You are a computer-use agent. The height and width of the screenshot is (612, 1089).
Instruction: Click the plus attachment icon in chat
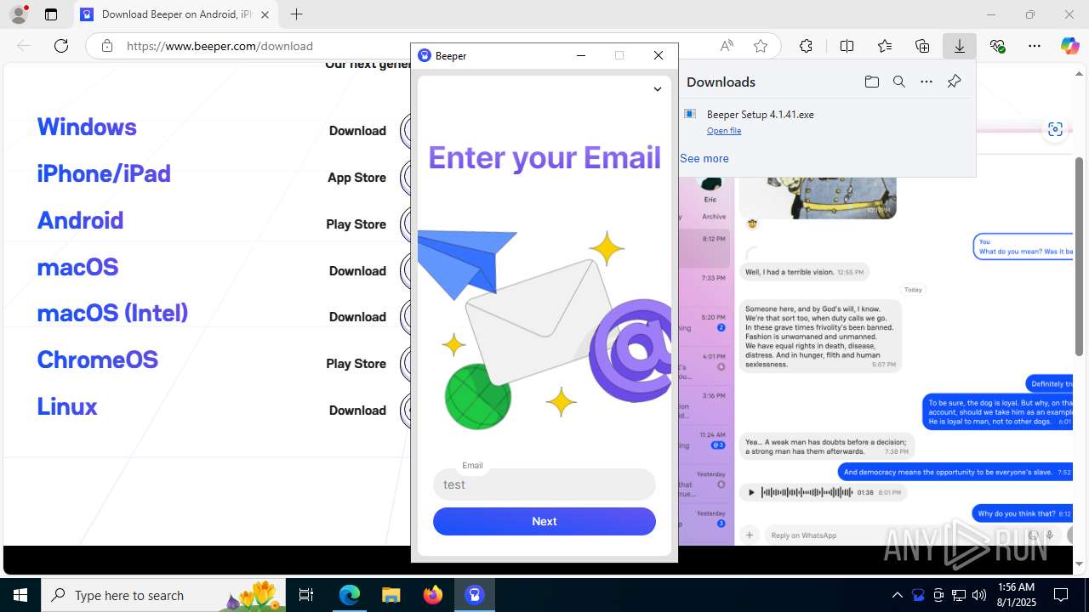coord(750,535)
